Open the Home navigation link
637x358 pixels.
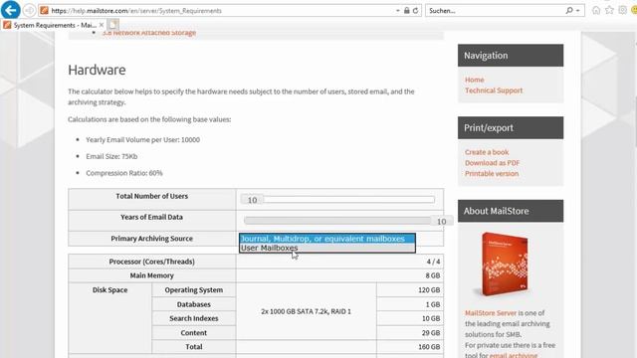point(475,80)
